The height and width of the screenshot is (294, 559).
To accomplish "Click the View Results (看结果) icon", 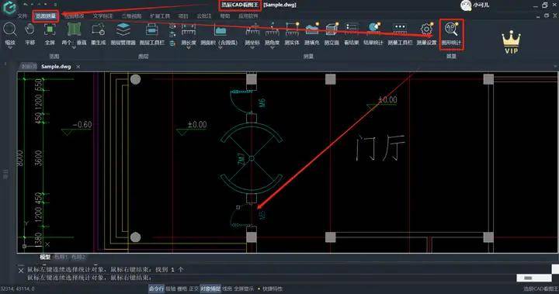I will [351, 29].
